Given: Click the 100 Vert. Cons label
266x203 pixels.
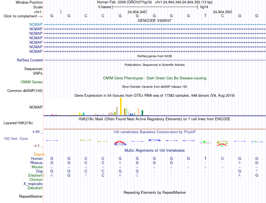Looking at the screenshot, I should pyautogui.click(x=16, y=139).
